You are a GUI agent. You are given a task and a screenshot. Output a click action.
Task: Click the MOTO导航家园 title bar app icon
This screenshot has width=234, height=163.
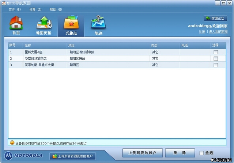tap(4, 3)
